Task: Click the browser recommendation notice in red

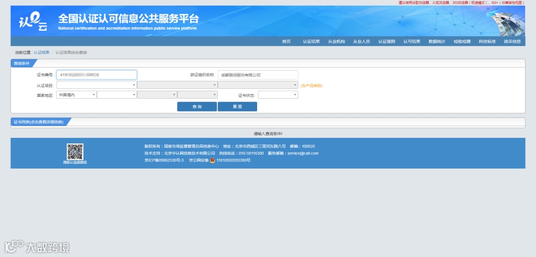Action: click(x=461, y=3)
